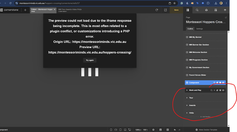Select the MM Banner Bar Section component

205,45
